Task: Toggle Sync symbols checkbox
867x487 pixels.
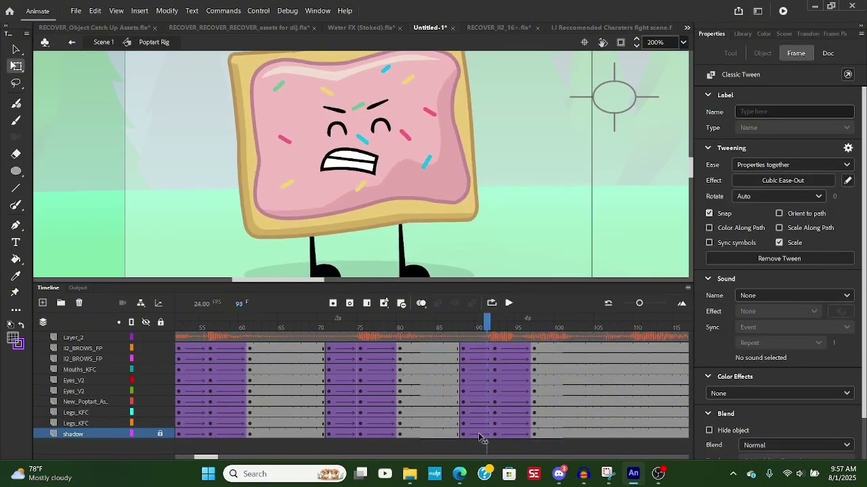Action: tap(709, 242)
